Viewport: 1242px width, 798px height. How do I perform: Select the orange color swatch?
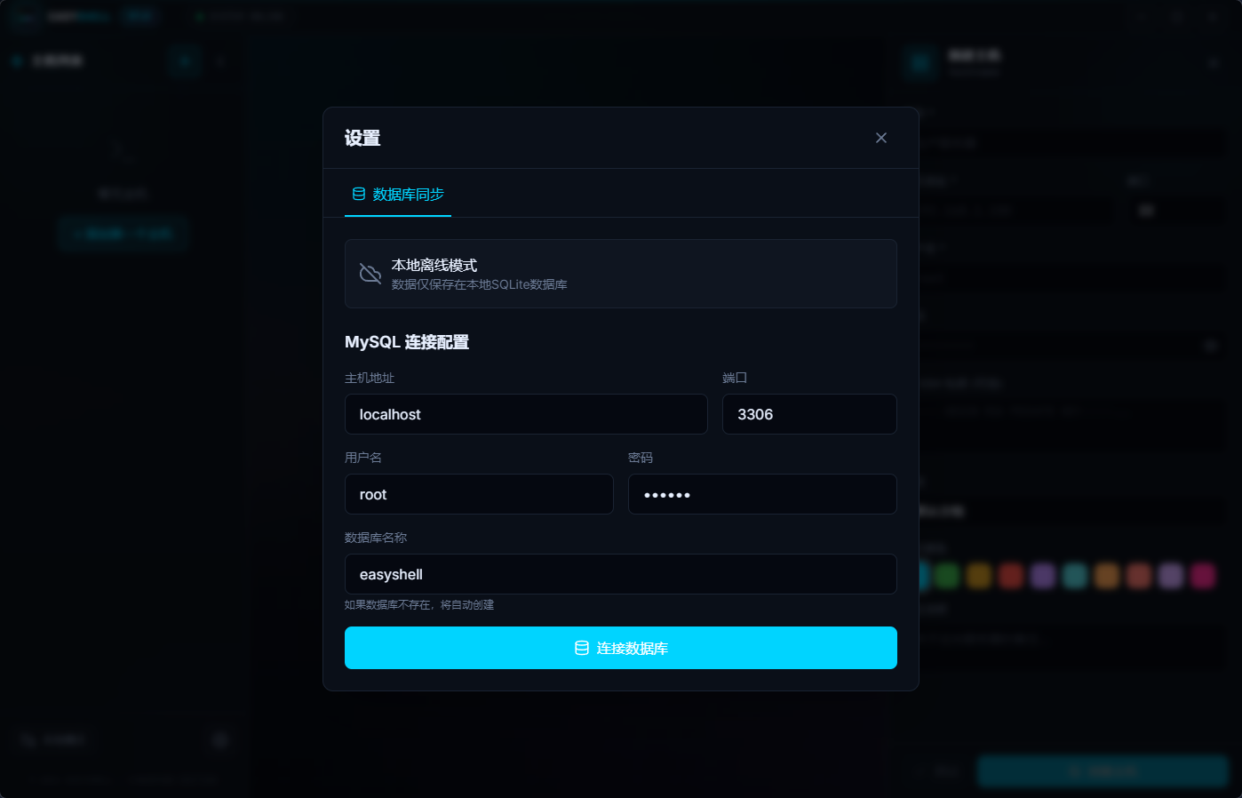[x=1107, y=576]
